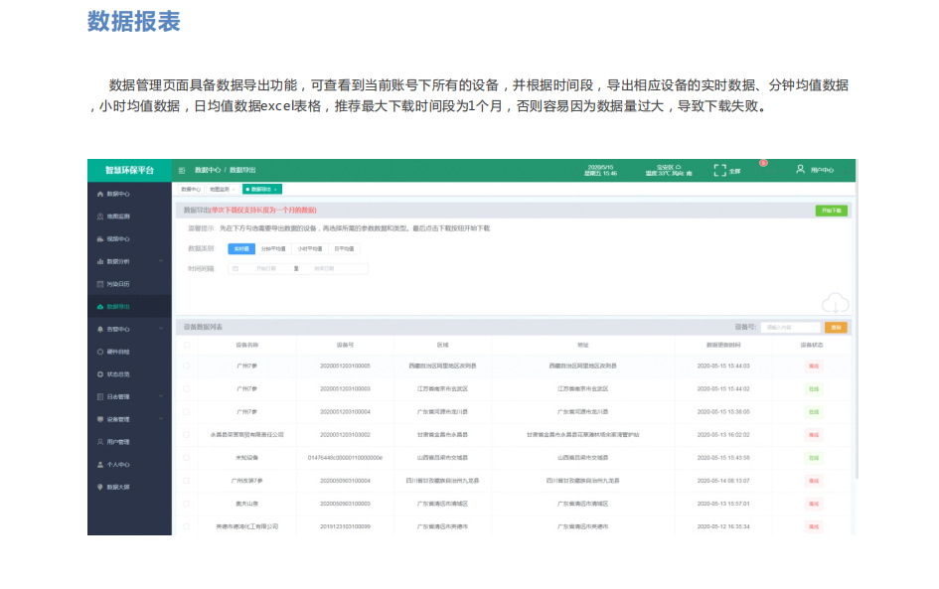Image resolution: width=939 pixels, height=589 pixels.
Task: Open 污染日历 calendar icon in sidebar
Action: (100, 284)
